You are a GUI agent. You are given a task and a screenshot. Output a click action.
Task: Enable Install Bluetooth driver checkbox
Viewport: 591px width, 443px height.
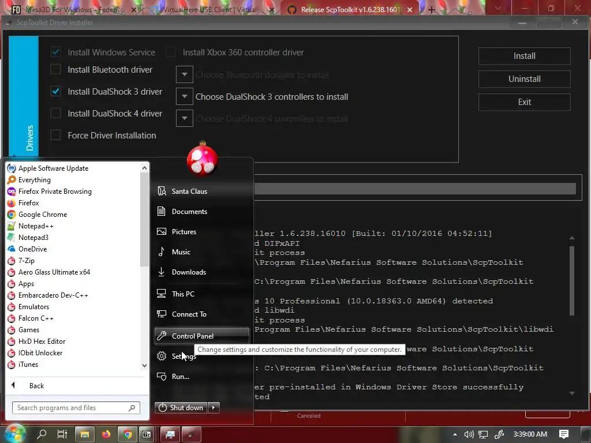coord(55,69)
